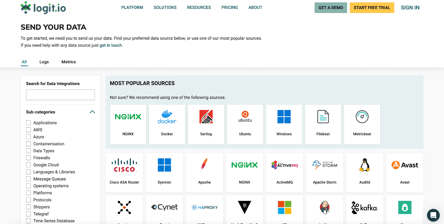Image resolution: width=444 pixels, height=224 pixels.
Task: Tick the AWS checkbox
Action: 28,130
